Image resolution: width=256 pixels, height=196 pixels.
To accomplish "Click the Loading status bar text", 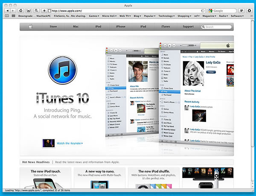I will 38,190.
